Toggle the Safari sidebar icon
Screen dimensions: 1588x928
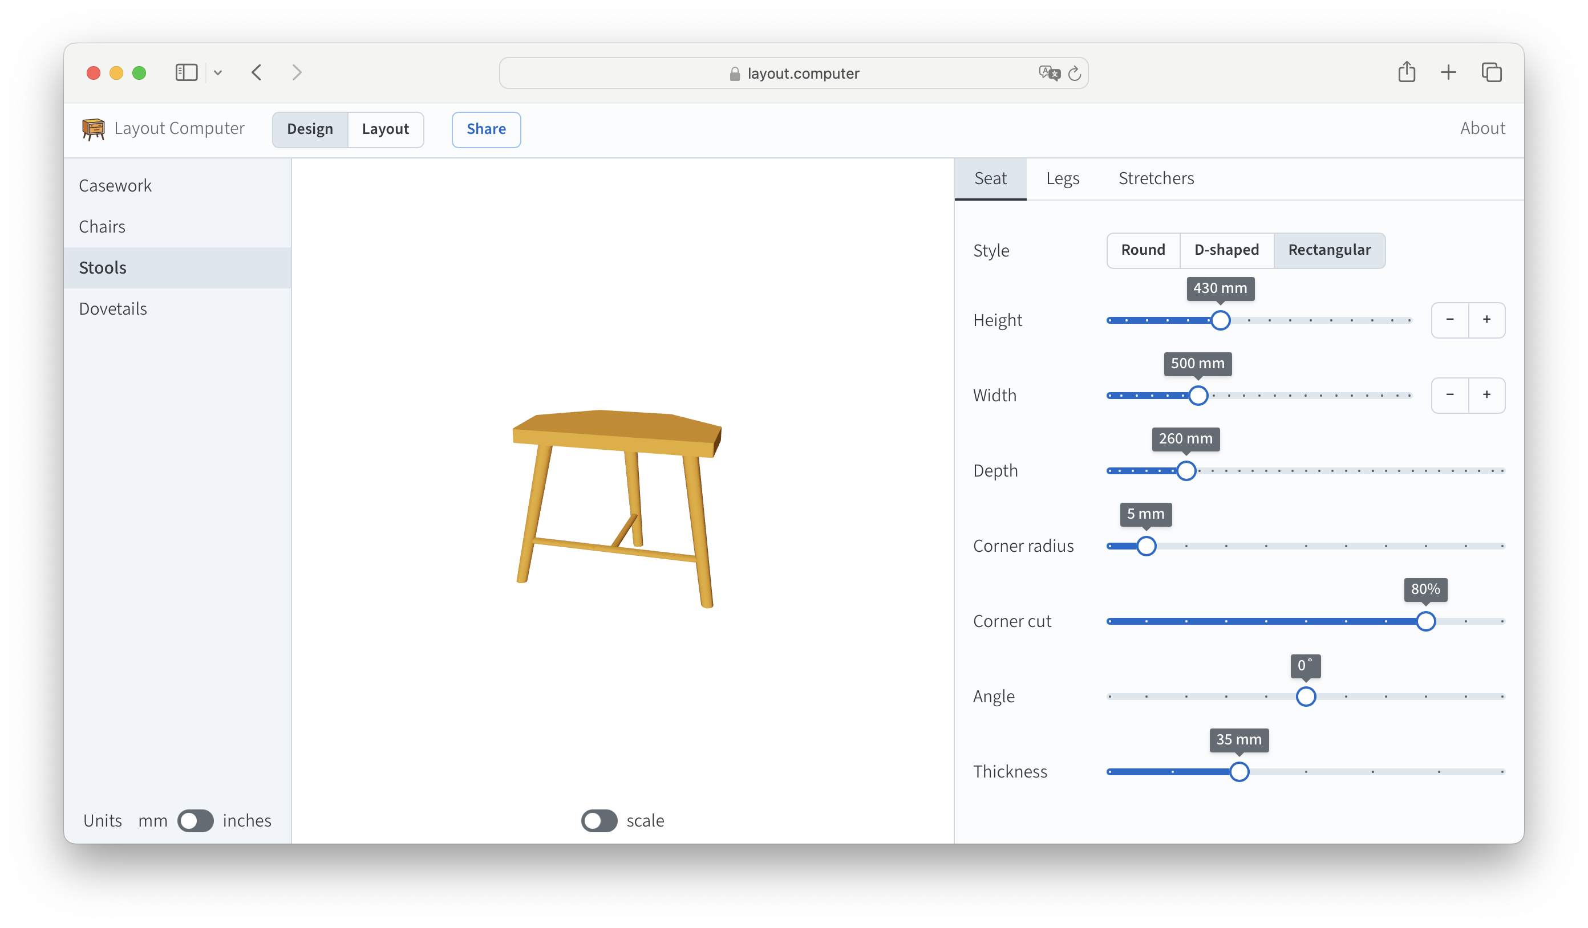186,72
